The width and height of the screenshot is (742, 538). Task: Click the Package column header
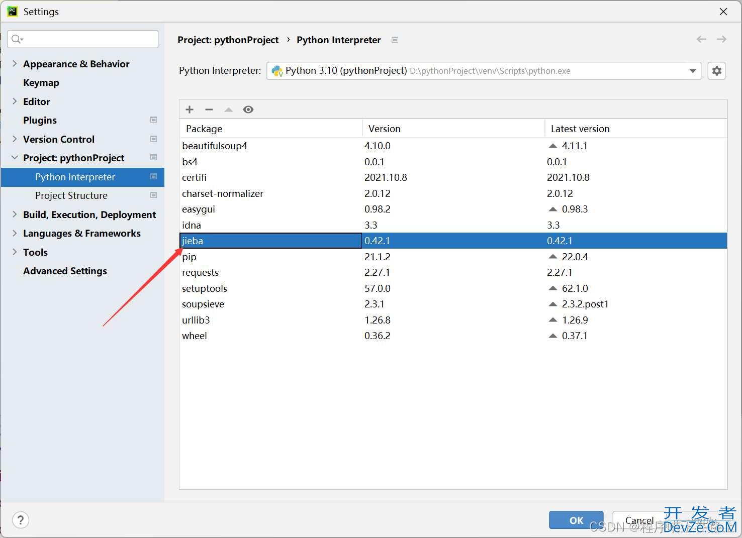[271, 129]
